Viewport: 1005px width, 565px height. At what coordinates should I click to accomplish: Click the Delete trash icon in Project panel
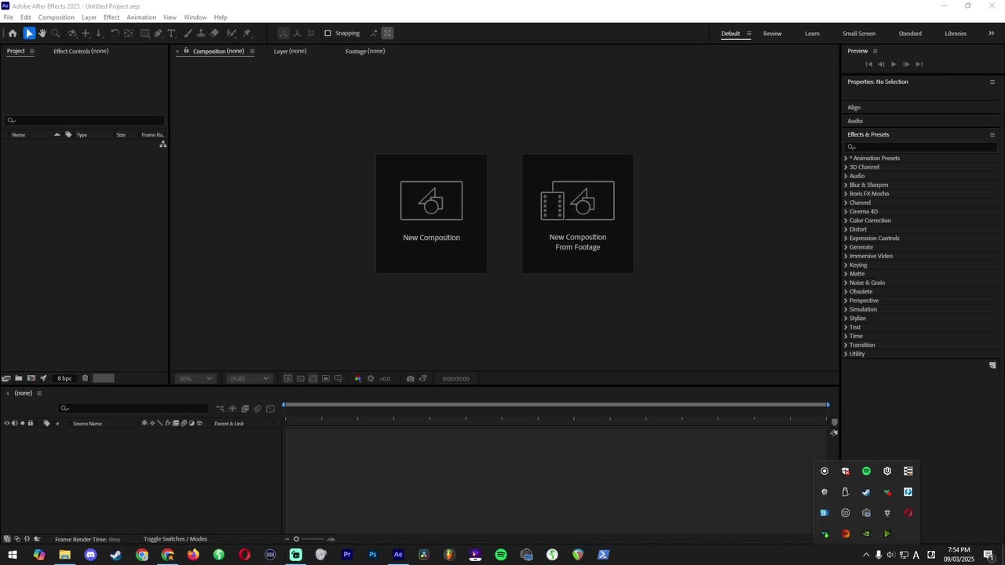tap(85, 378)
